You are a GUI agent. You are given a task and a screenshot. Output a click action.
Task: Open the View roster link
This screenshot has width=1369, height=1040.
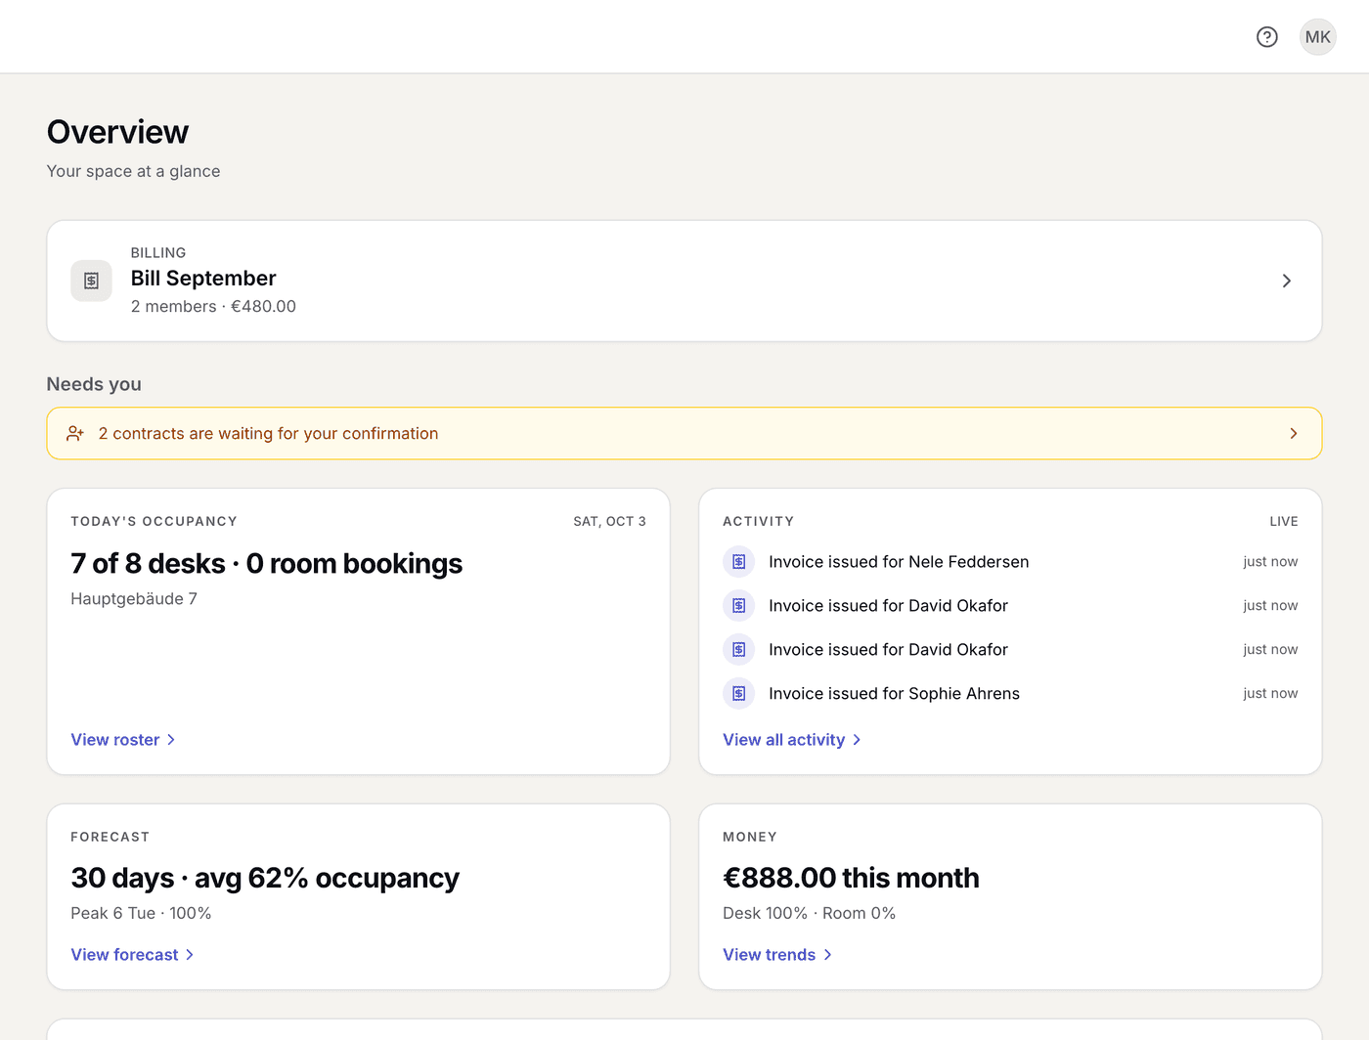[x=123, y=740]
